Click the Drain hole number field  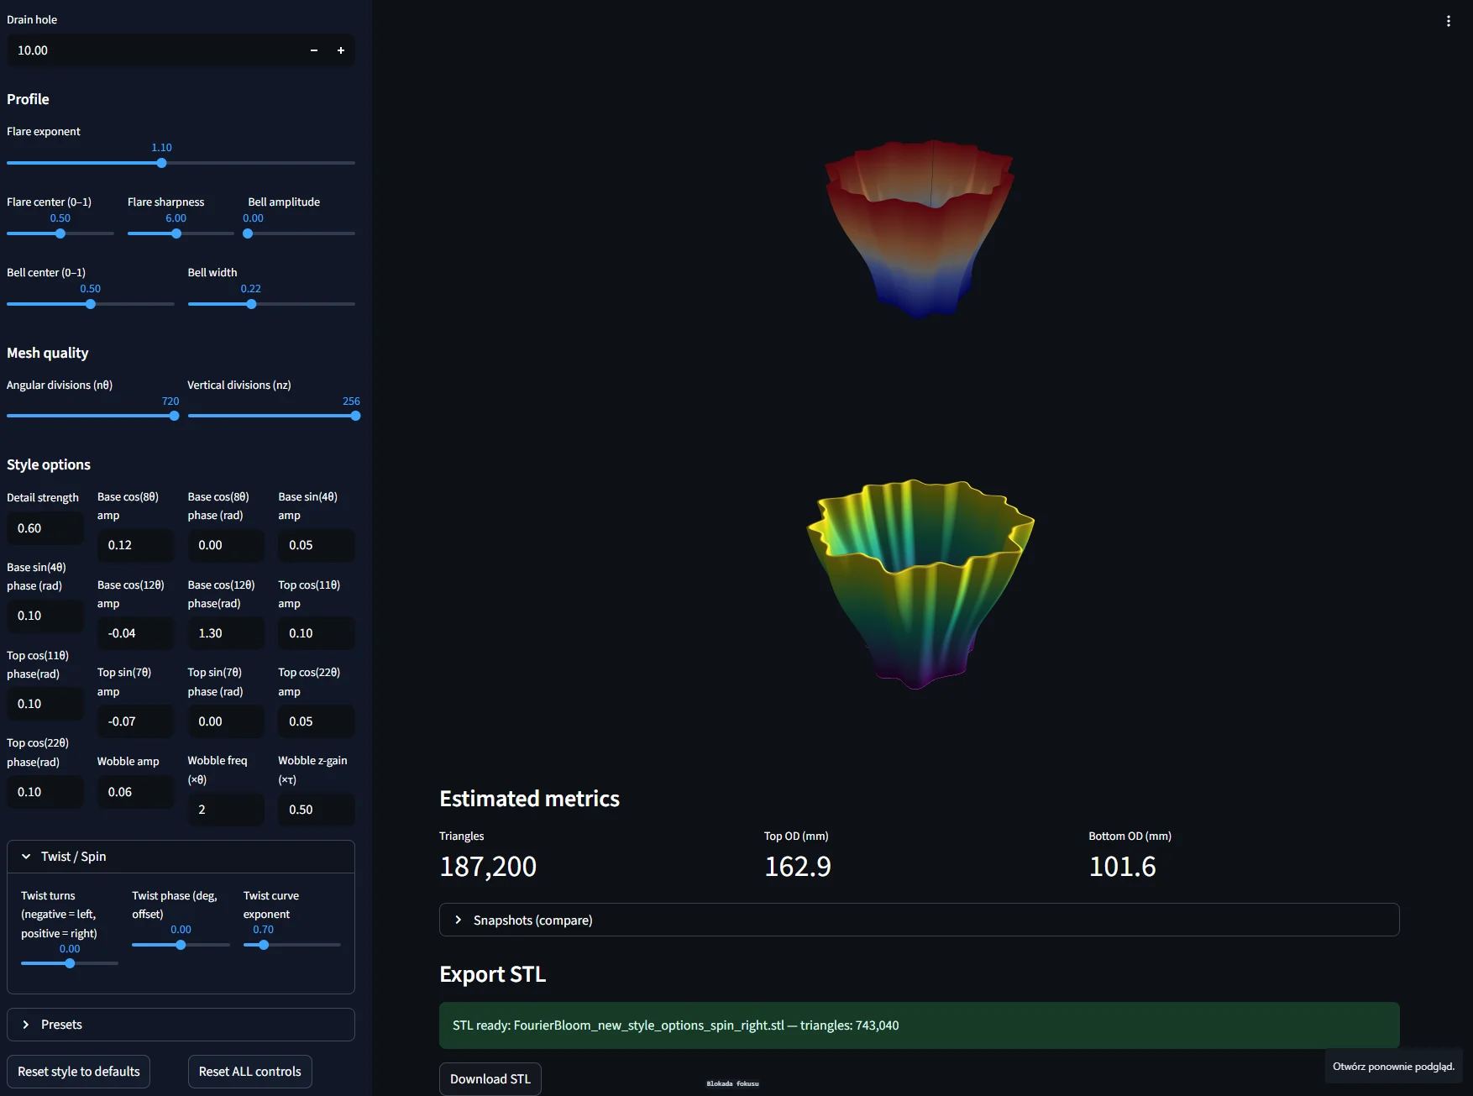pos(154,50)
